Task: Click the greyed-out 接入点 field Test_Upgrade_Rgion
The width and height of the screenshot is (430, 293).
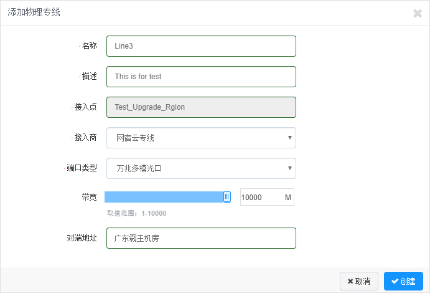Action: [x=201, y=107]
